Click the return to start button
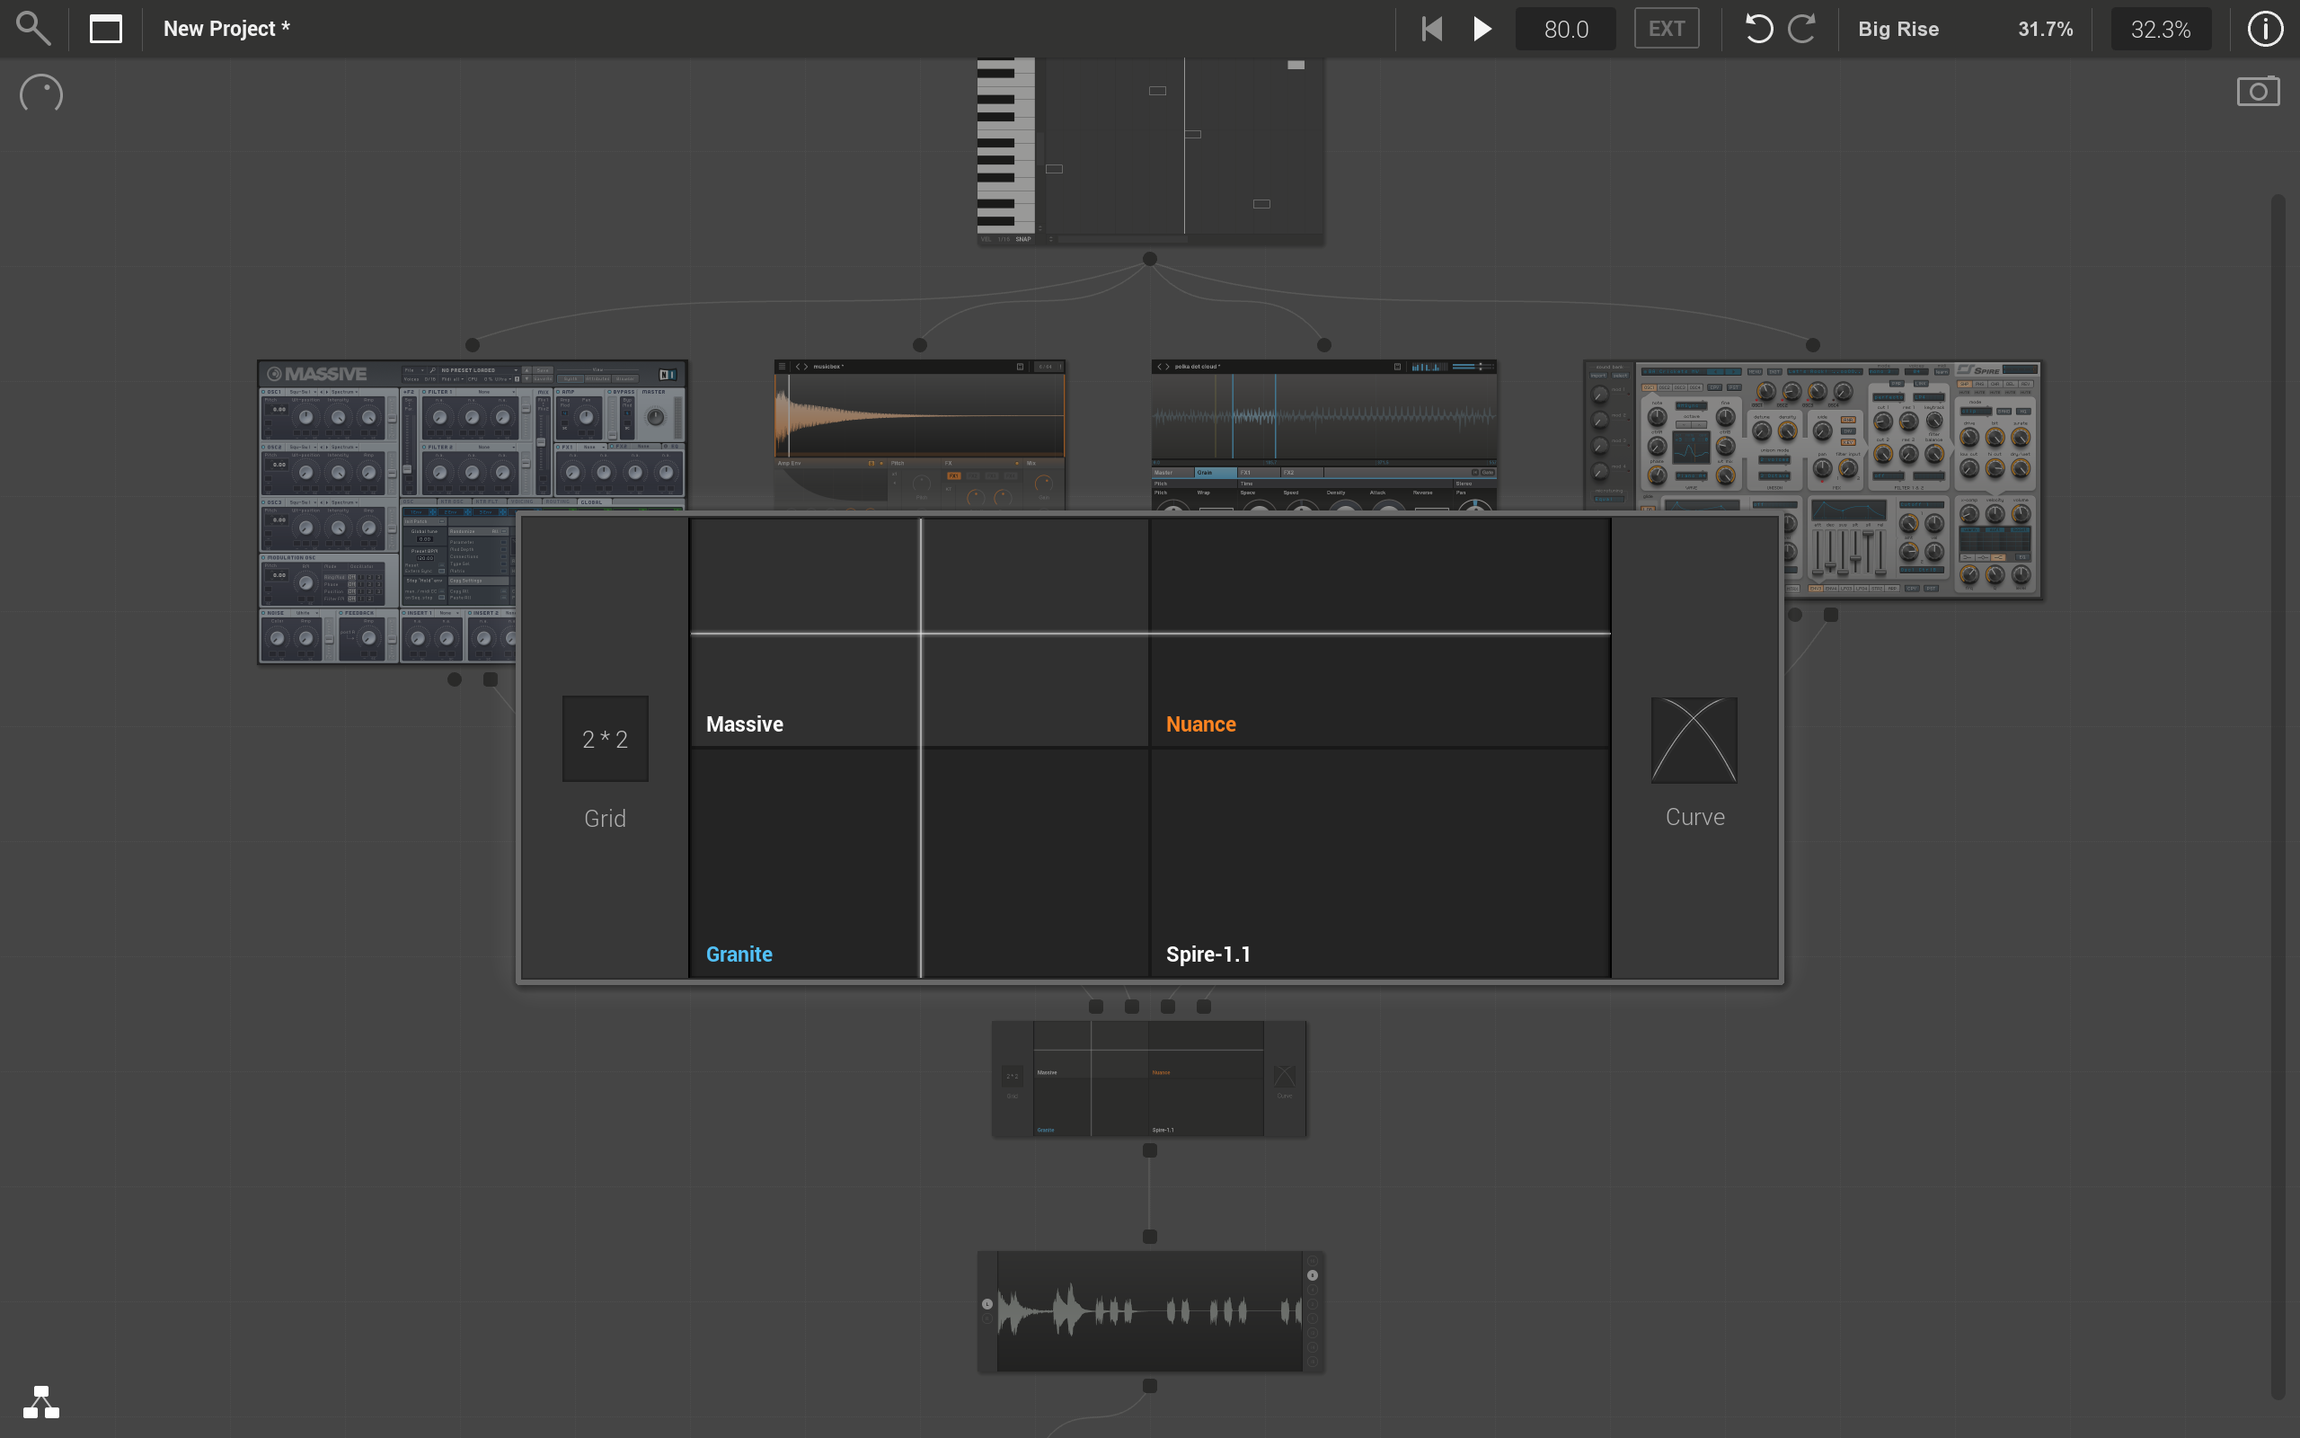This screenshot has width=2300, height=1438. [x=1428, y=28]
